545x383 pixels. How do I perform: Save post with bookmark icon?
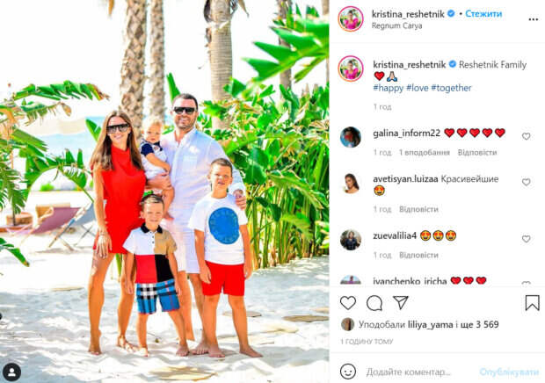[532, 303]
